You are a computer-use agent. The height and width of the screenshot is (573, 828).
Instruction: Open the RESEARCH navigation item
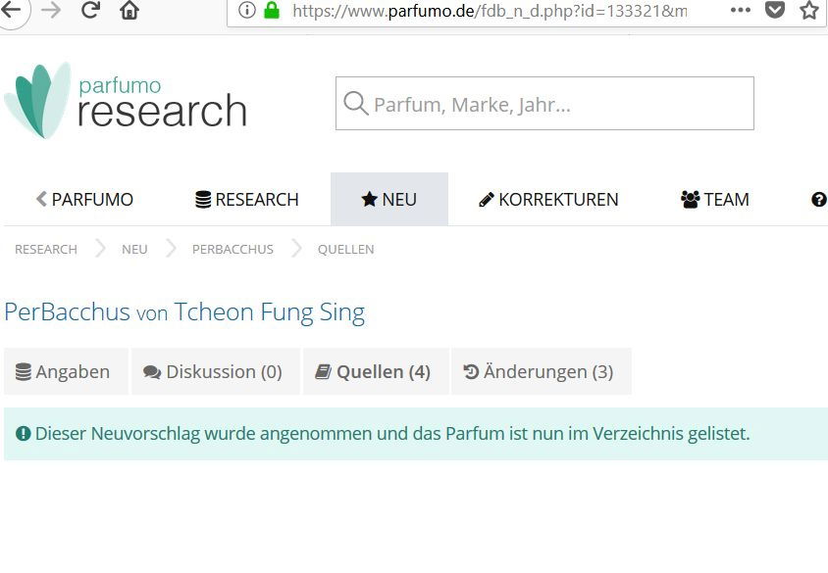[246, 199]
